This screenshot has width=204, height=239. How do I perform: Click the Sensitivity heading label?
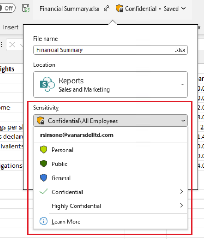pyautogui.click(x=46, y=108)
